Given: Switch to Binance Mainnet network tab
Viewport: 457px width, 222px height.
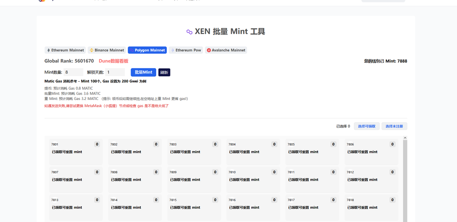Looking at the screenshot, I should click(x=107, y=50).
